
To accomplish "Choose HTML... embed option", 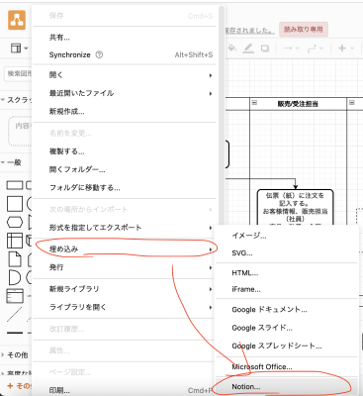I will [x=286, y=273].
